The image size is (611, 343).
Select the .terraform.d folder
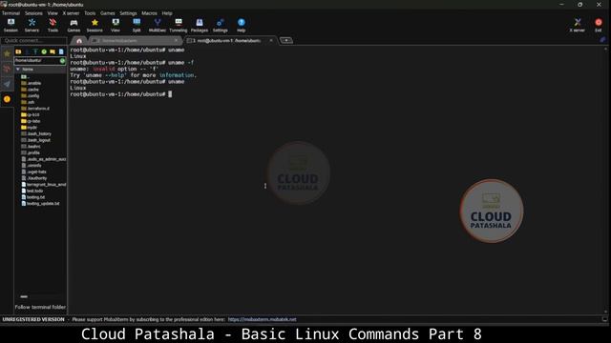pos(35,108)
